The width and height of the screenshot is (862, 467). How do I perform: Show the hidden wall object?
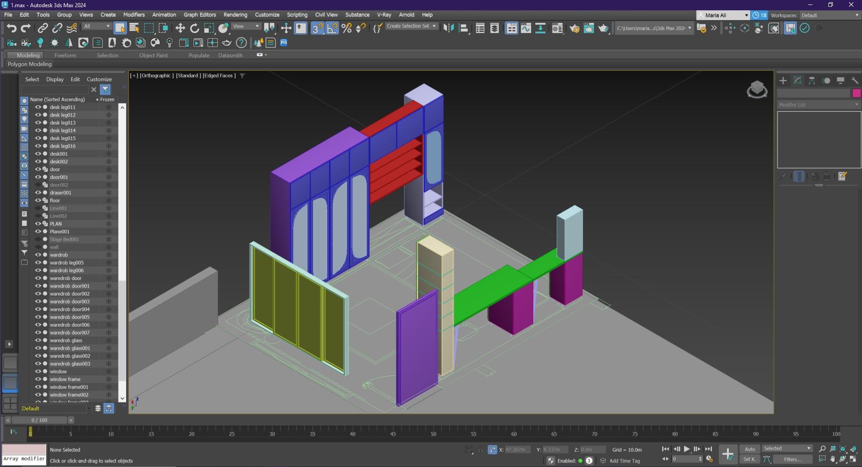38,247
